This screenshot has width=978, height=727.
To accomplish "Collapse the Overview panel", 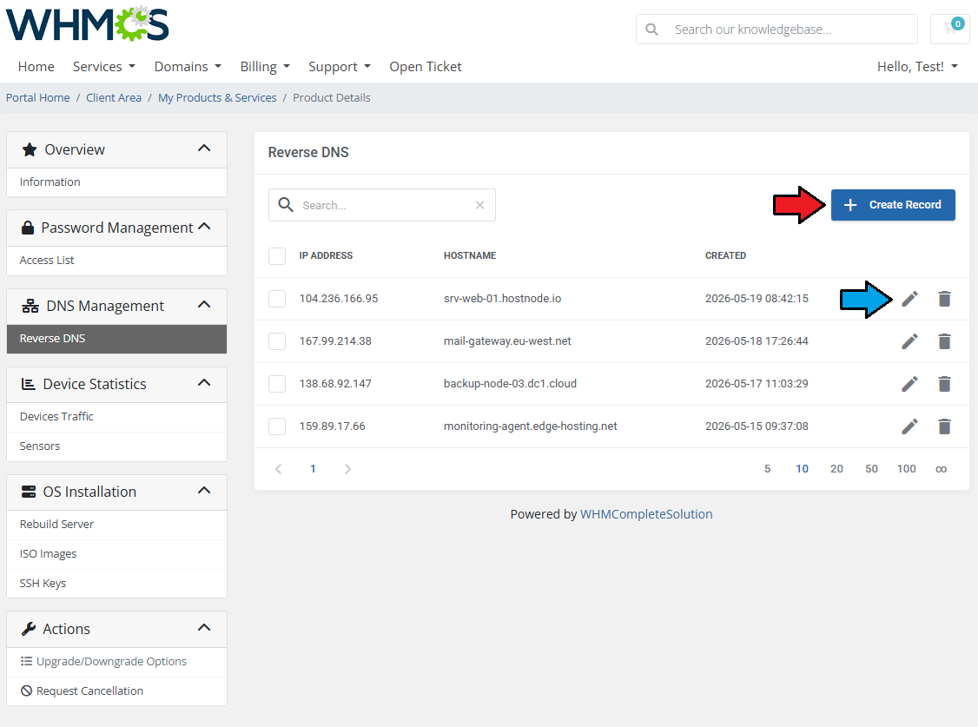I will [x=204, y=149].
